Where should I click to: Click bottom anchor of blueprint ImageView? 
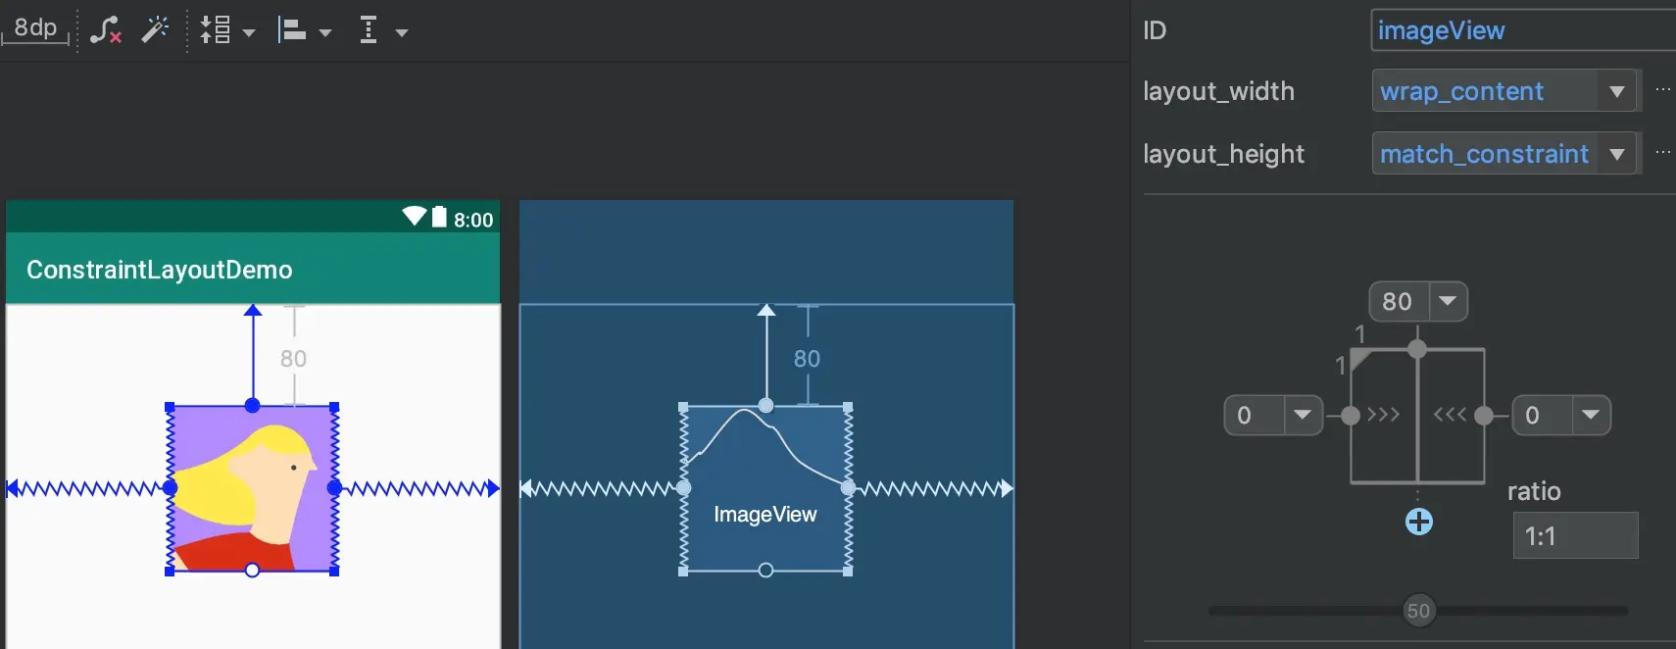[766, 571]
